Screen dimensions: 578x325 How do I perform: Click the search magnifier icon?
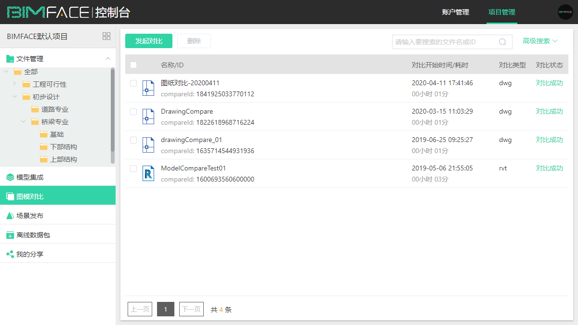502,42
